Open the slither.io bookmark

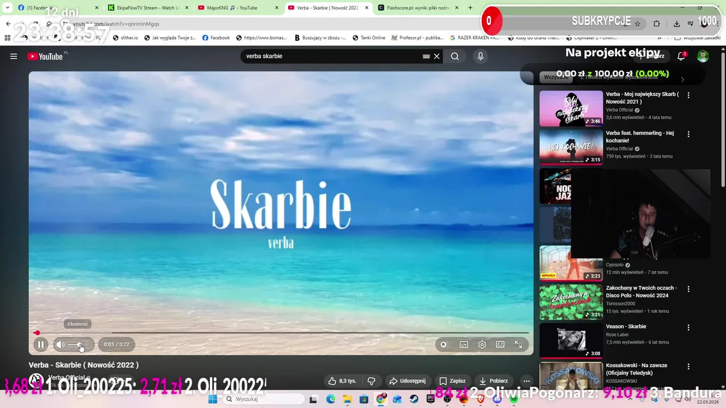tap(125, 38)
